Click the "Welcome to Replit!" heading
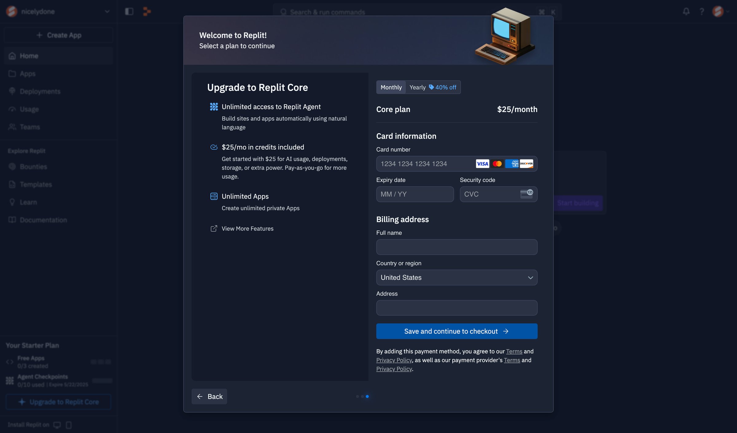This screenshot has width=737, height=433. click(x=233, y=35)
